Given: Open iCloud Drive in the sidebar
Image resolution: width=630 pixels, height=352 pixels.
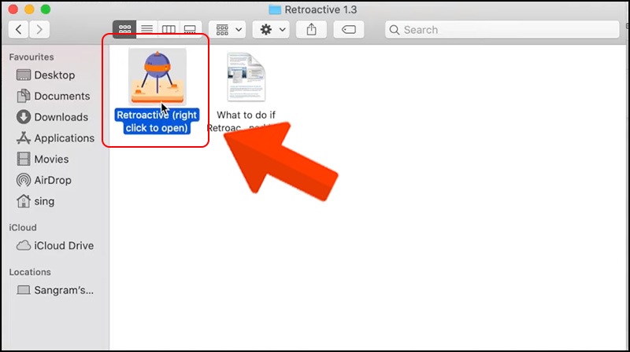Looking at the screenshot, I should (x=64, y=246).
